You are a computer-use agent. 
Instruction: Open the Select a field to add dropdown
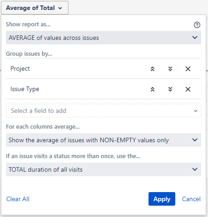click(x=104, y=111)
